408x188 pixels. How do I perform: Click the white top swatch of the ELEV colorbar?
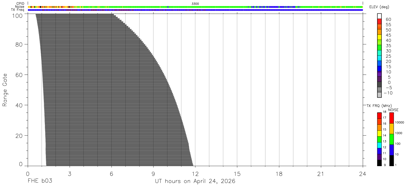(379, 16)
